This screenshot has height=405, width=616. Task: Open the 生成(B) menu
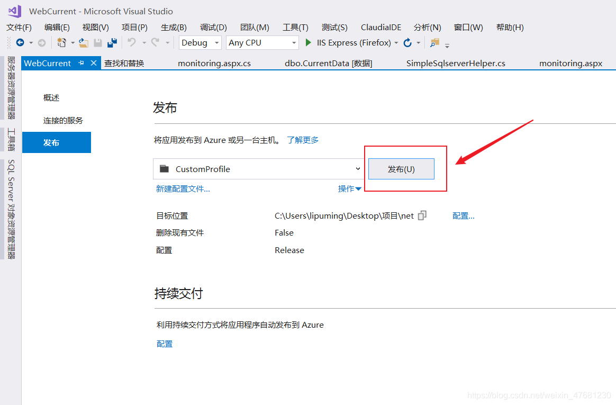pyautogui.click(x=174, y=28)
